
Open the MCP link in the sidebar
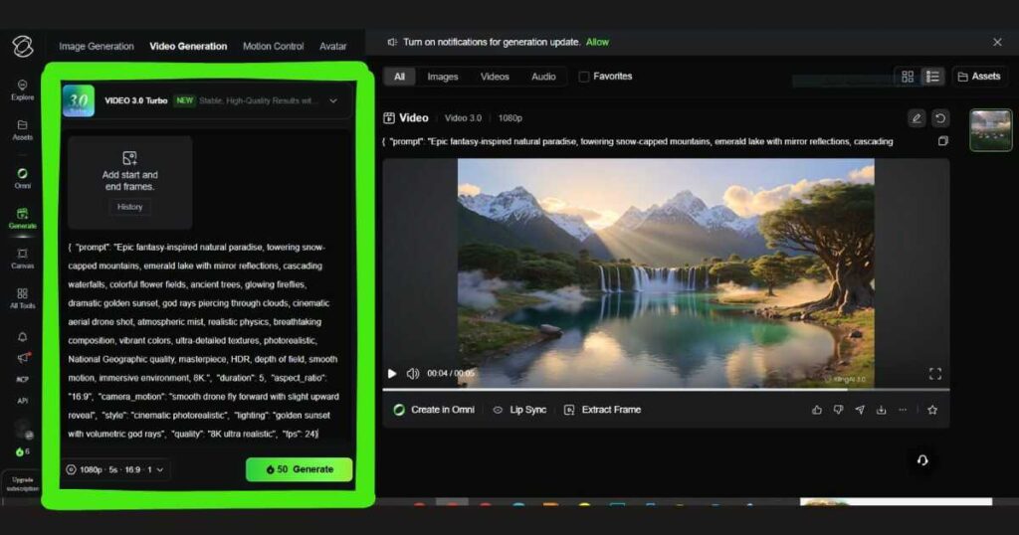[22, 379]
